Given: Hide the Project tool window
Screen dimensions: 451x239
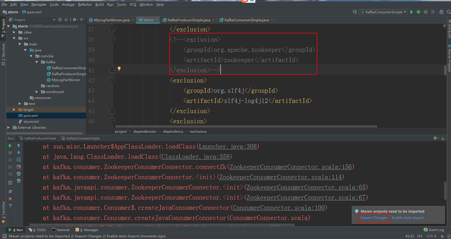Looking at the screenshot, I should (82, 20).
